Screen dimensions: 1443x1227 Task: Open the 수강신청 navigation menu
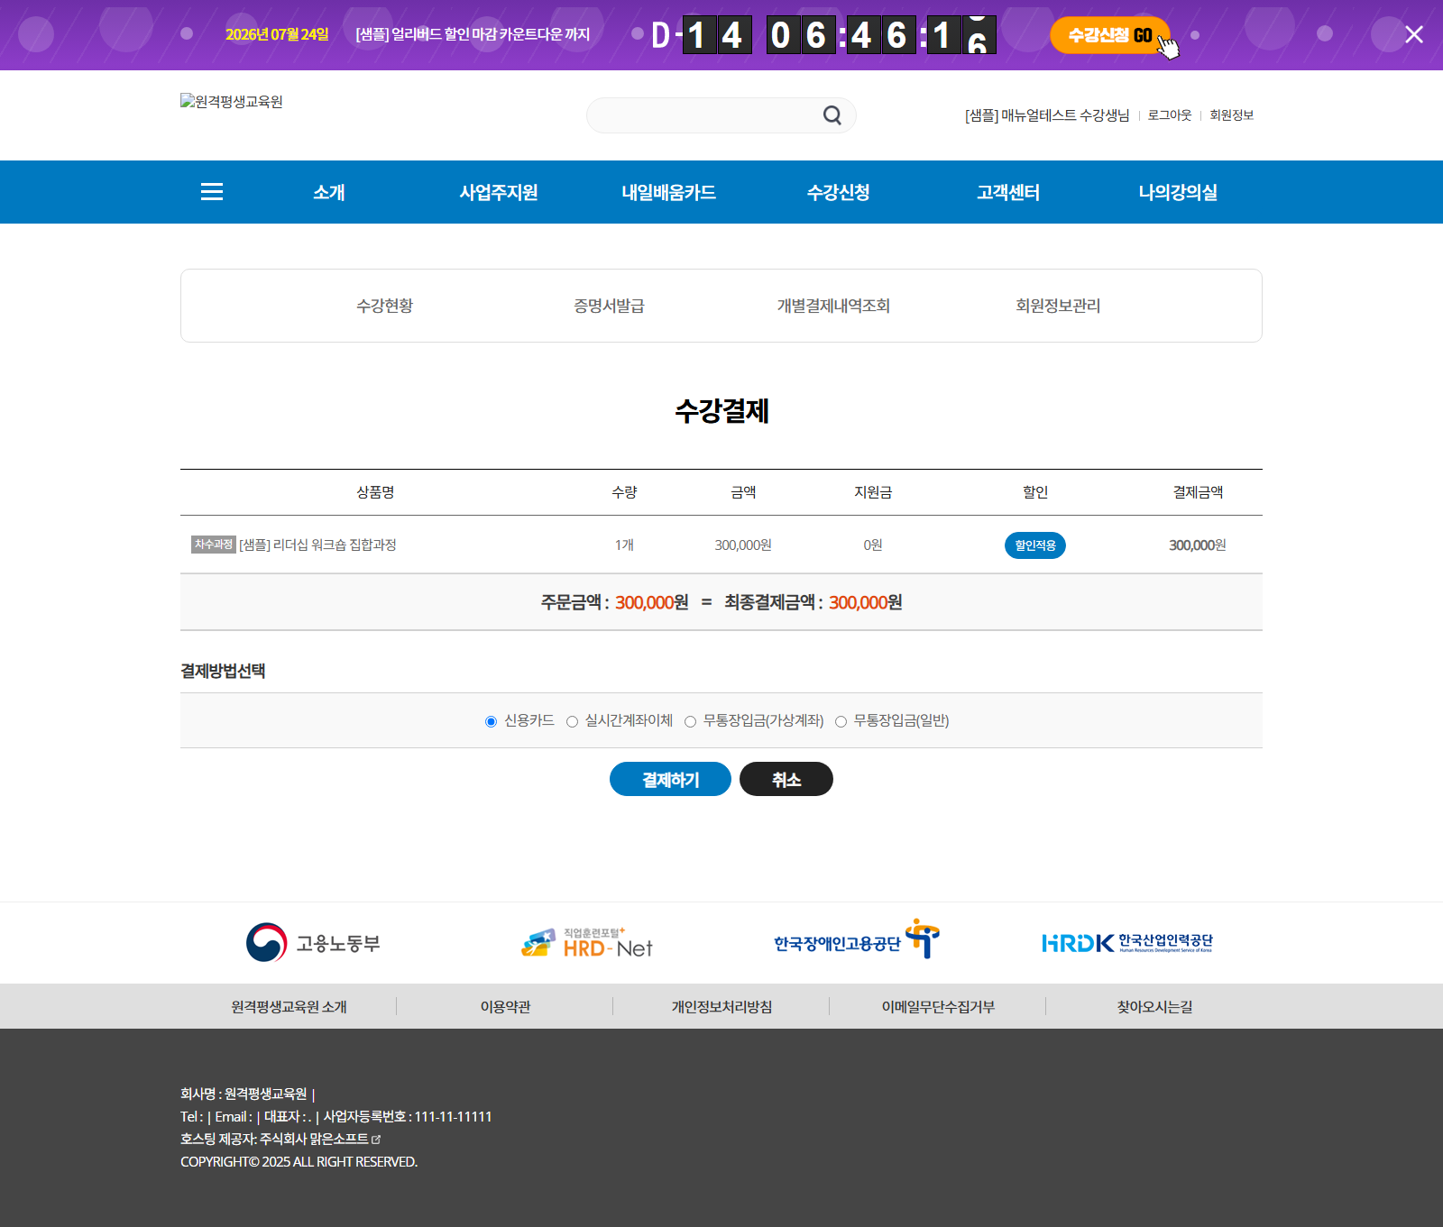[x=838, y=192]
